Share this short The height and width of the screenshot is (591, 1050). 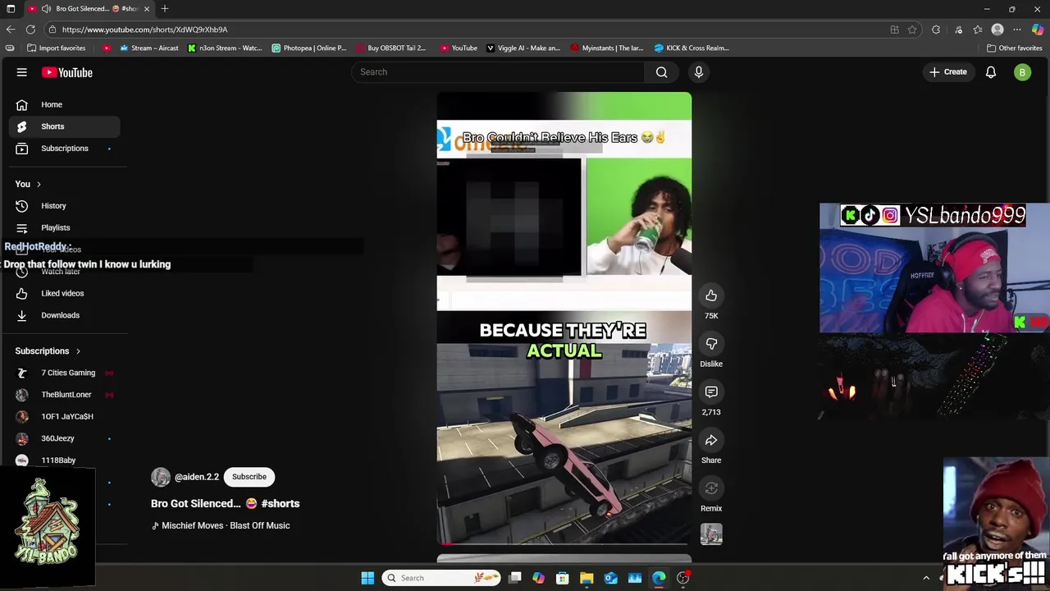711,441
